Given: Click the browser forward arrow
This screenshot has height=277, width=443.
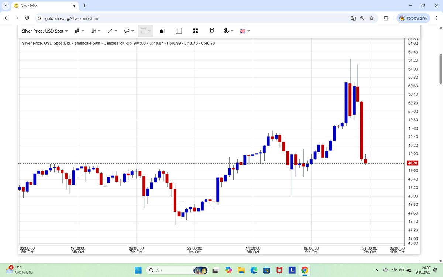Looking at the screenshot, I should 17,18.
